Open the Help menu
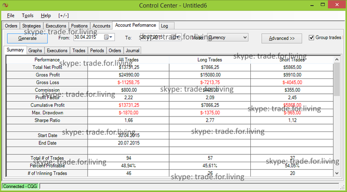 click(x=46, y=15)
